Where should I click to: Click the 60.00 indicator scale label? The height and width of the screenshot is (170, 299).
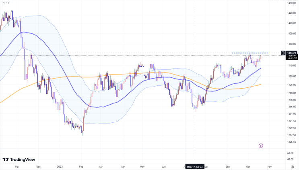tap(290, 153)
